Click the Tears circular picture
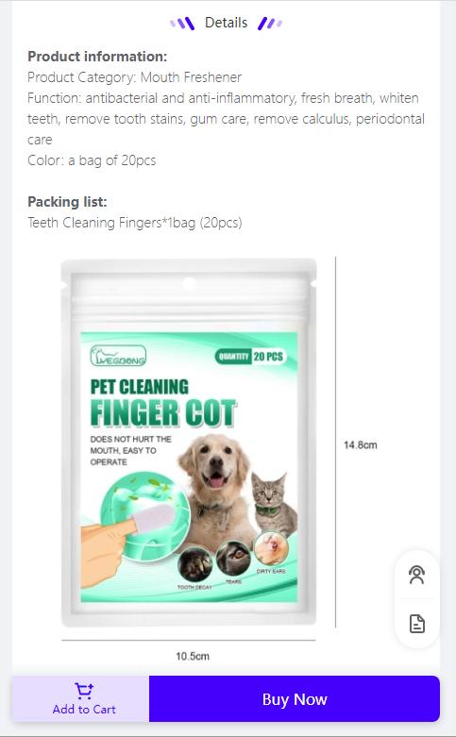456x737 pixels. [x=233, y=559]
